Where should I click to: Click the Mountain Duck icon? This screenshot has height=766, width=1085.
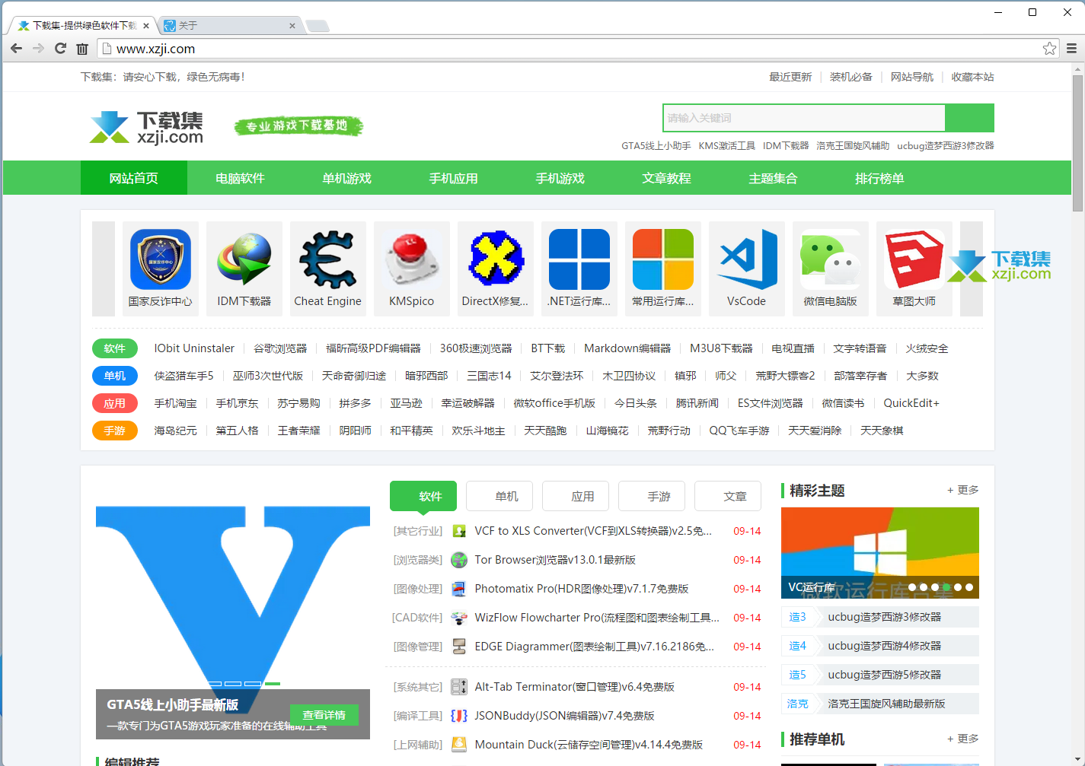tap(459, 745)
